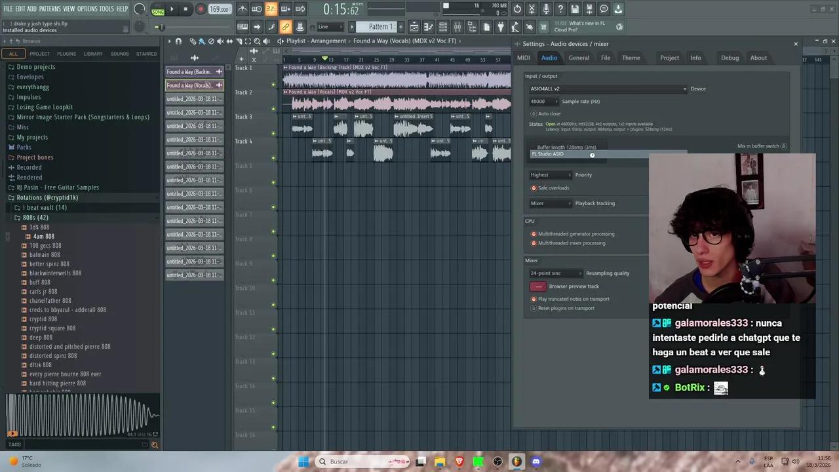839x472 pixels.
Task: Toggle Multithreaded mixer processing
Action: pyautogui.click(x=534, y=243)
